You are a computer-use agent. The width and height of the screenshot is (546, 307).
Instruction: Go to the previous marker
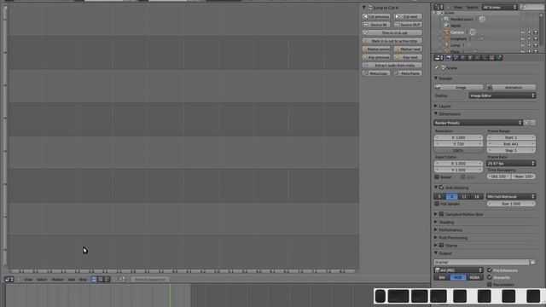[376, 49]
